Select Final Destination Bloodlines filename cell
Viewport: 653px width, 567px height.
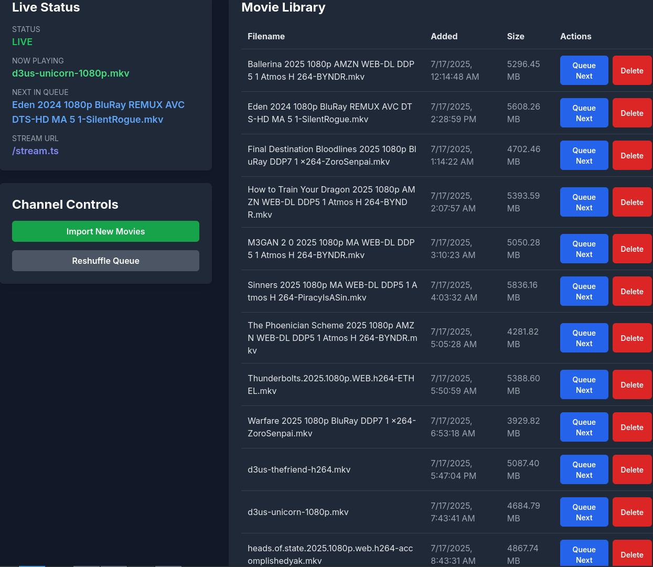pos(332,155)
